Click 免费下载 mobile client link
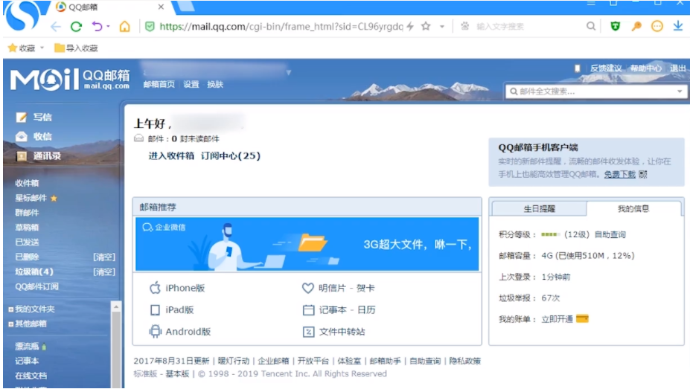Screen dimensions: 690x389 pyautogui.click(x=619, y=175)
